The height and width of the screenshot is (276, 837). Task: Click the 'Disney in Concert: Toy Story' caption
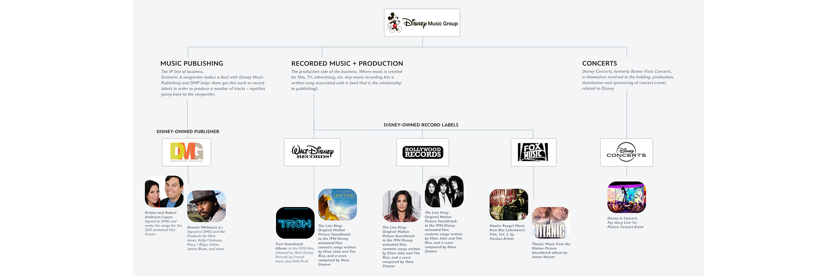[x=626, y=222]
